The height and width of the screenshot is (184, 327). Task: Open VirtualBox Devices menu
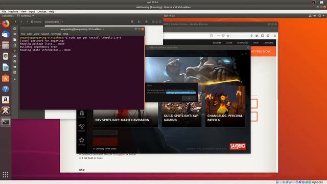coord(42,11)
